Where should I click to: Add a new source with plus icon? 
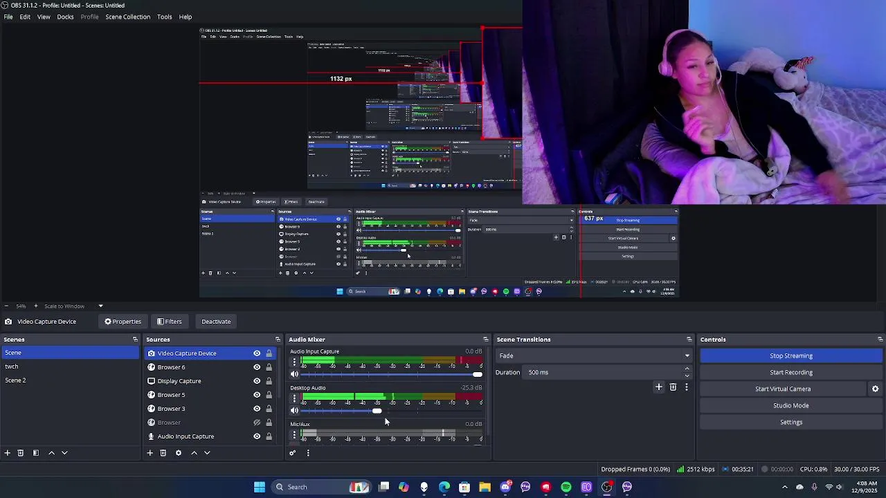[150, 453]
